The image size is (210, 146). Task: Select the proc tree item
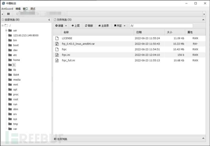[16, 94]
